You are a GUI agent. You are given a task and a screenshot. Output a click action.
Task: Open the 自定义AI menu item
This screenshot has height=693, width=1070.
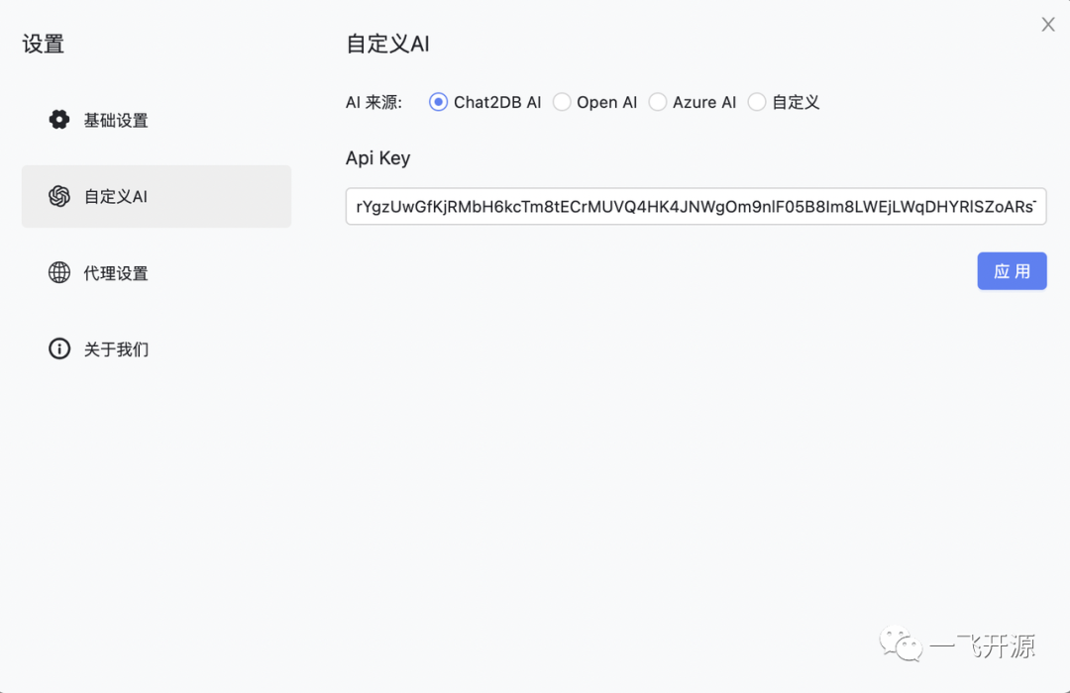point(157,196)
